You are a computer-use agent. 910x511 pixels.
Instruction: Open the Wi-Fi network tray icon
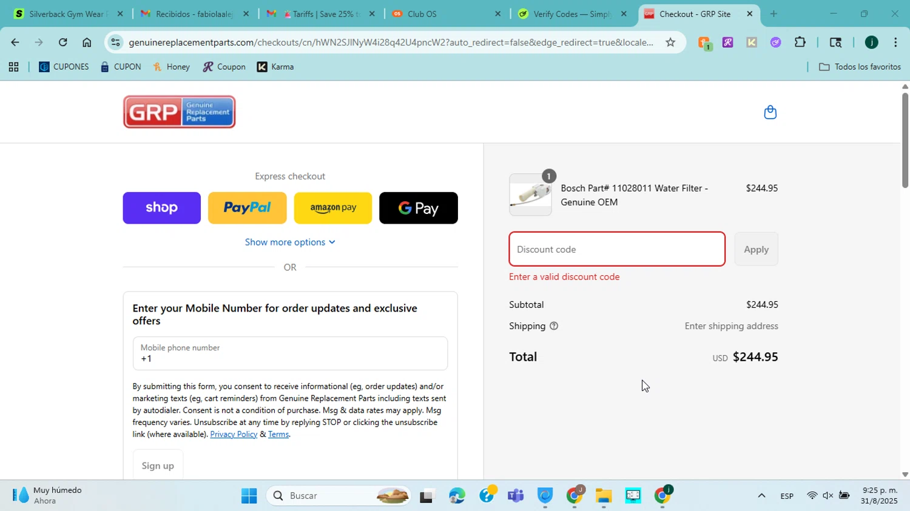812,496
